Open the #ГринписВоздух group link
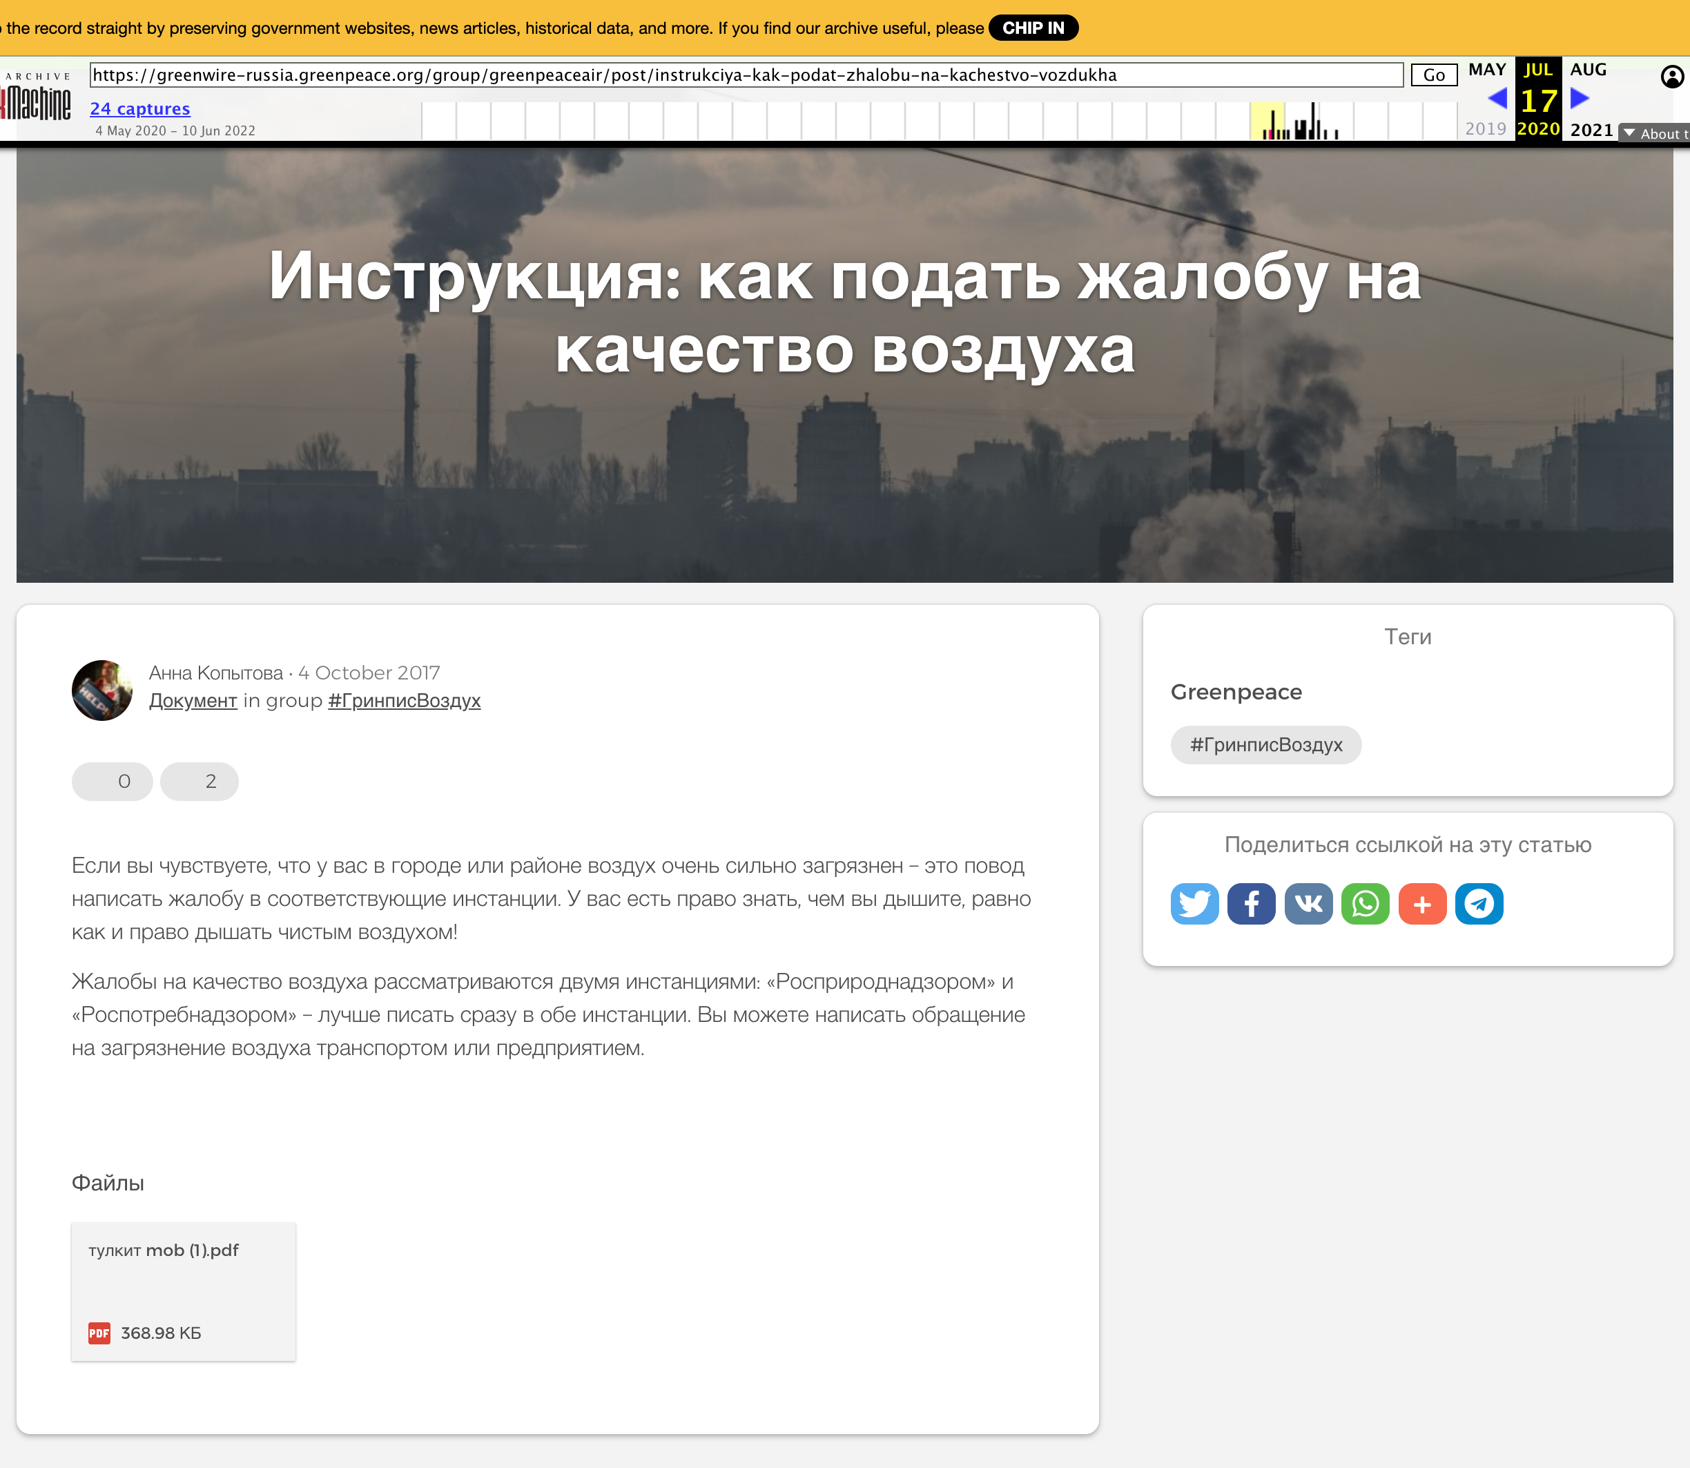 404,702
